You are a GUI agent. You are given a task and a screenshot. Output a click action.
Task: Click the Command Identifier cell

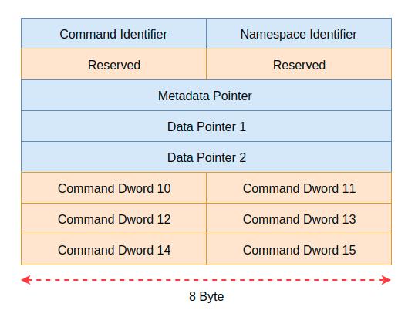(114, 34)
